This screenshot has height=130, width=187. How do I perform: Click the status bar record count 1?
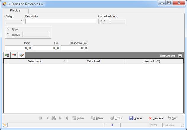[112, 125]
